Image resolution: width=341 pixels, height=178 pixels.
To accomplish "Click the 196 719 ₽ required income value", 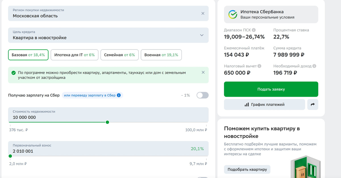I will point(285,73).
